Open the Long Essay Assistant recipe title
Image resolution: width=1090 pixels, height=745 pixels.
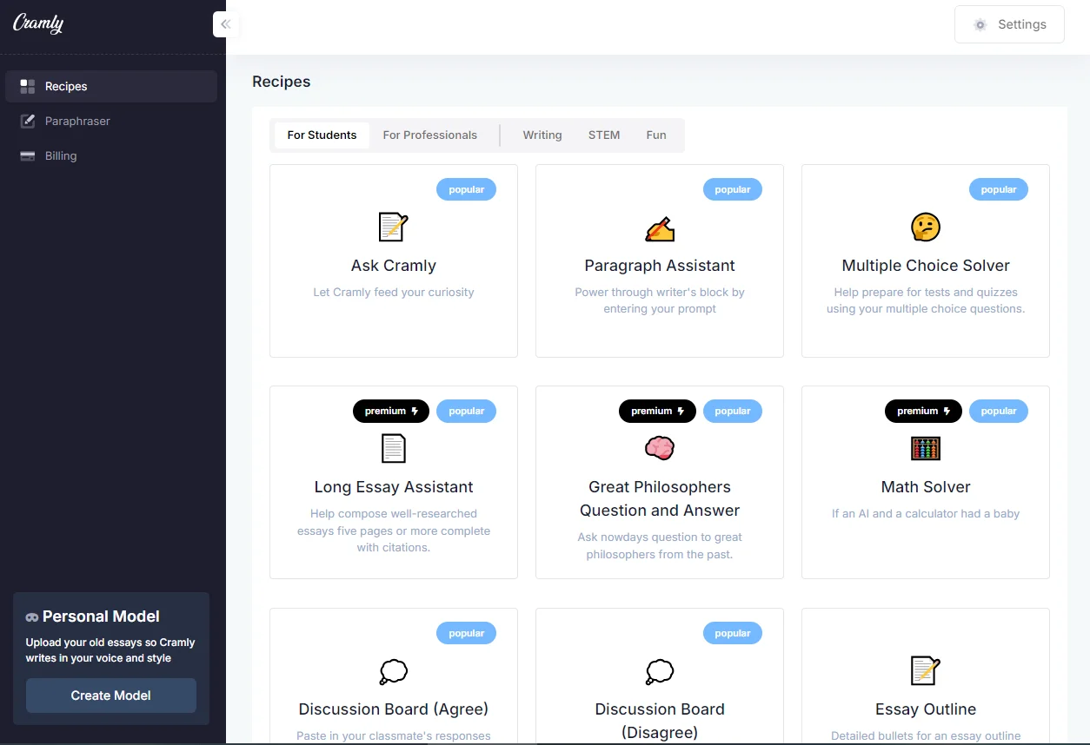pos(394,487)
